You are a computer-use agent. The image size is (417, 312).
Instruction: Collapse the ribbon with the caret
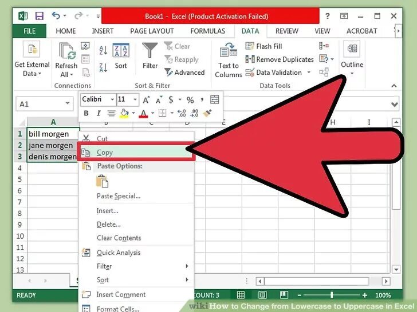[394, 86]
